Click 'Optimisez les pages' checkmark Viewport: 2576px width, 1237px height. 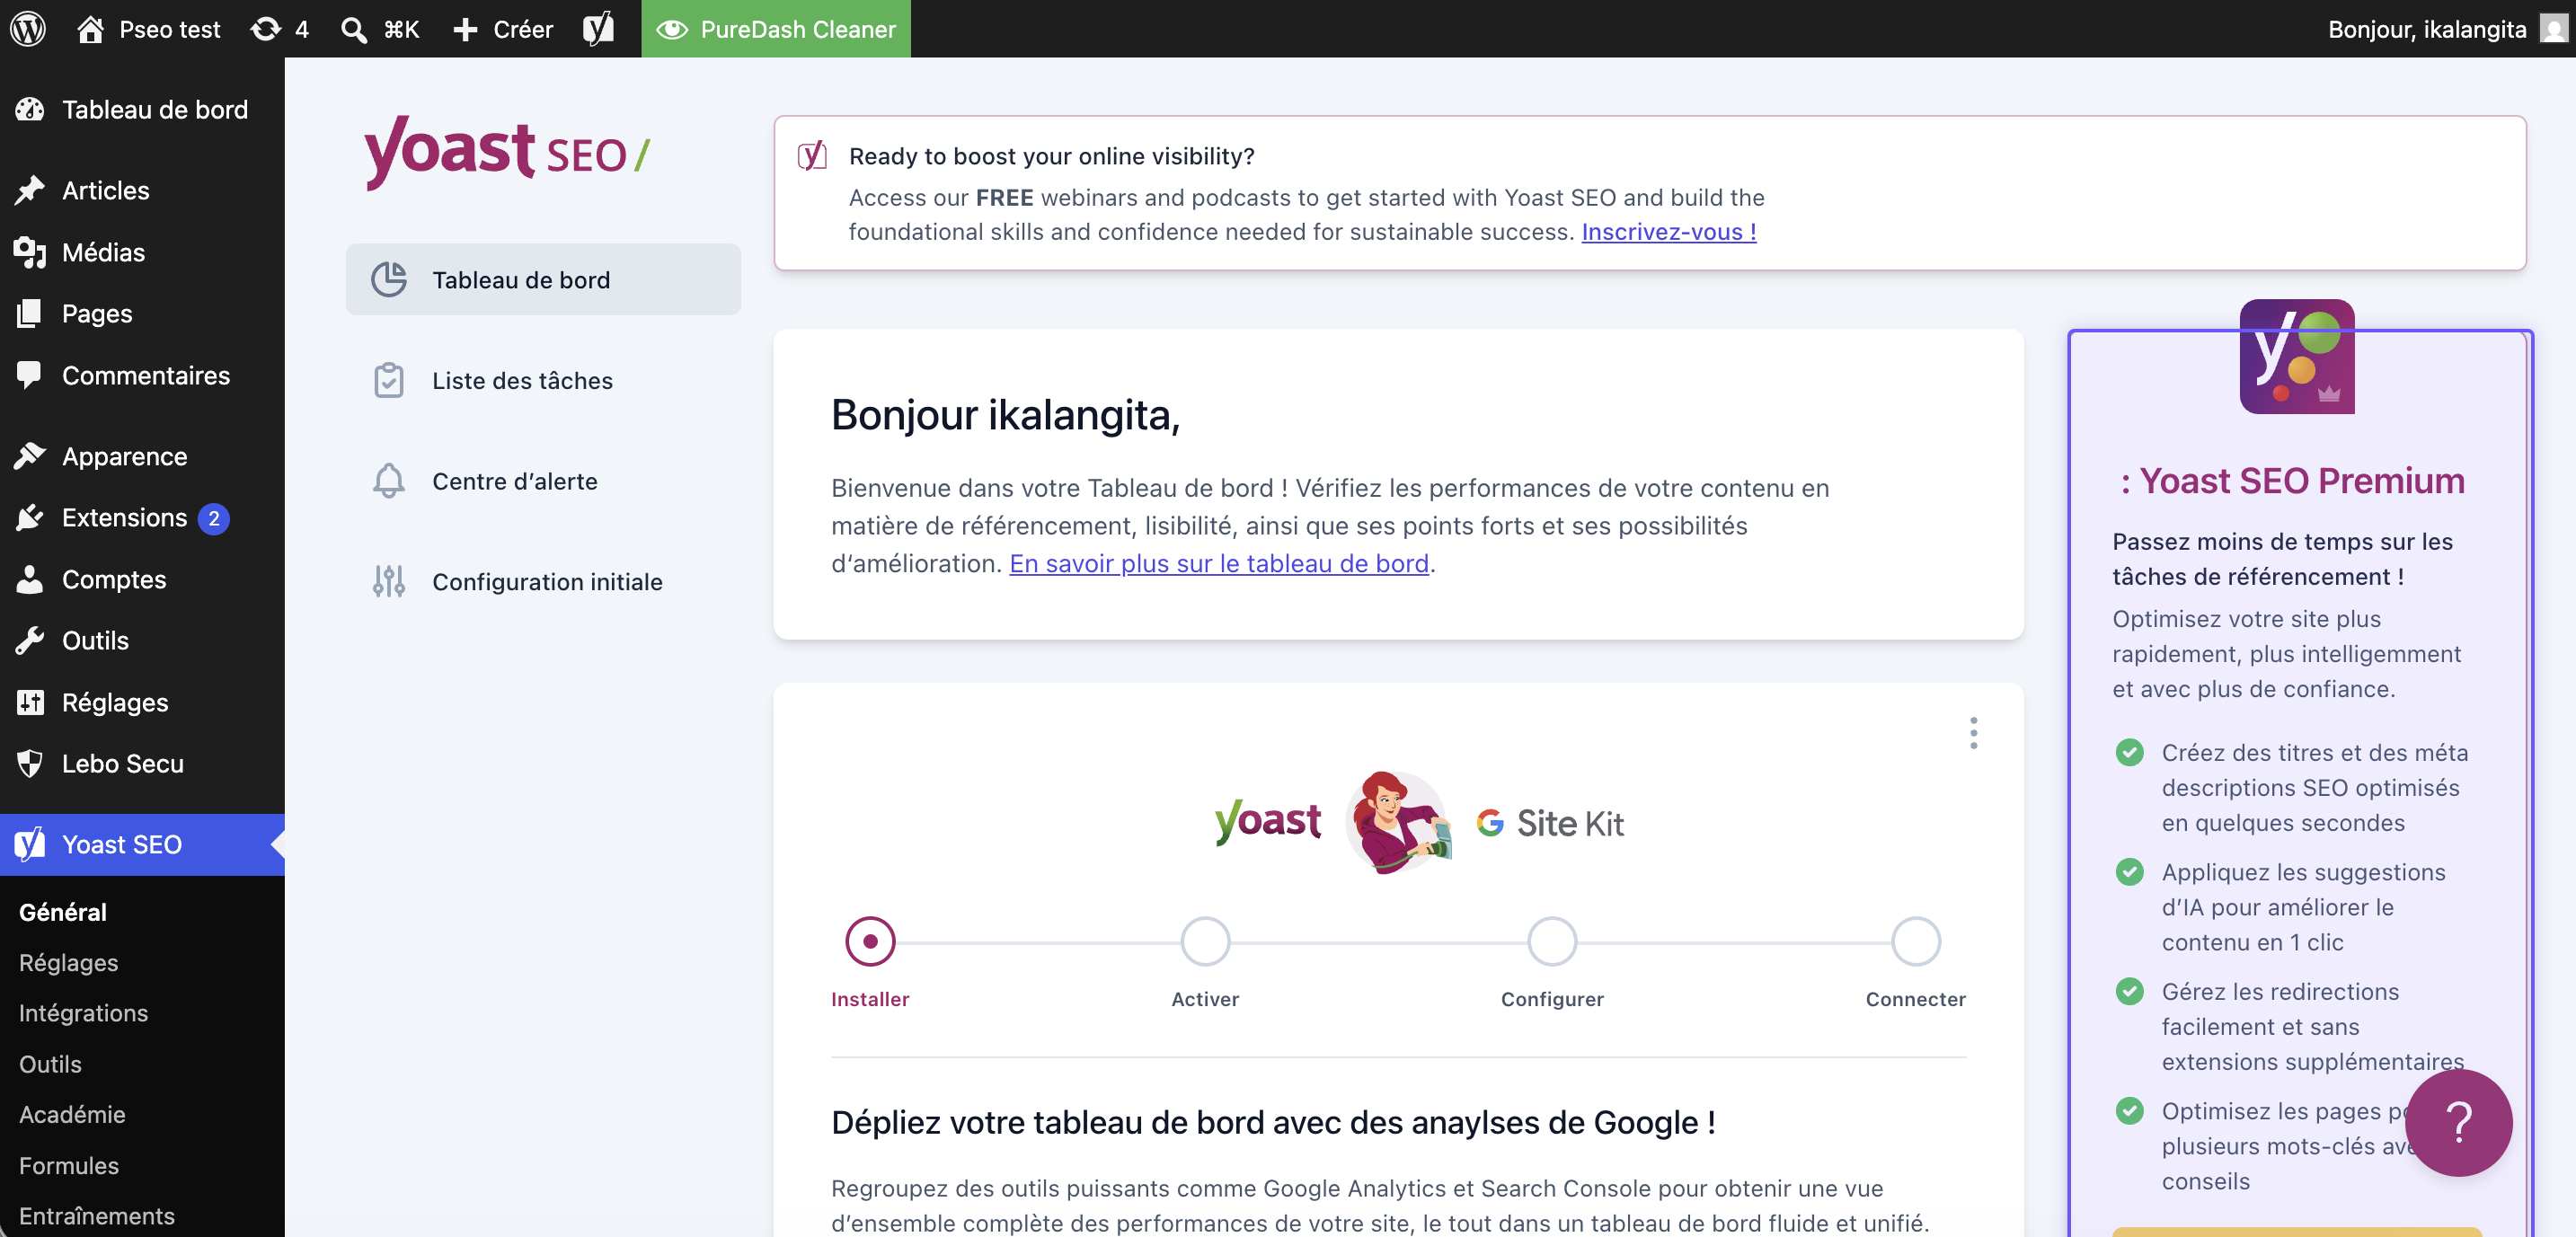(2129, 1111)
